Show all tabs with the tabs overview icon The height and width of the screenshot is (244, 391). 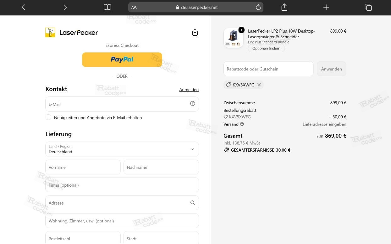coord(368,7)
